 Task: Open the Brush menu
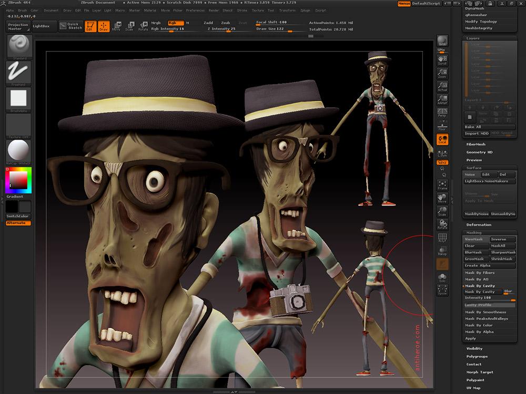[22, 11]
